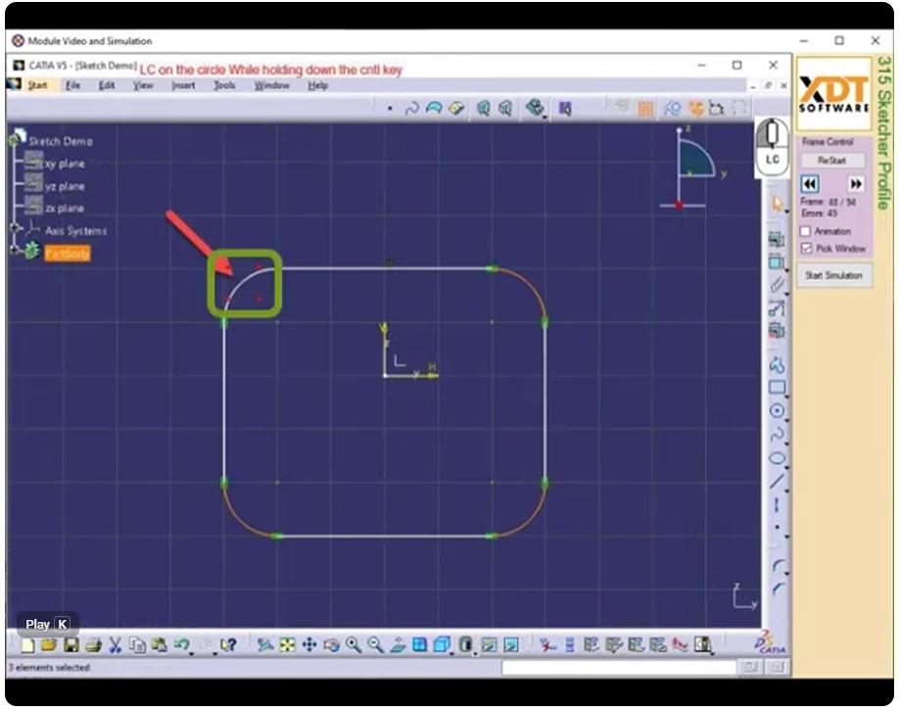Open the Help menu
This screenshot has height=711, width=900.
[318, 85]
